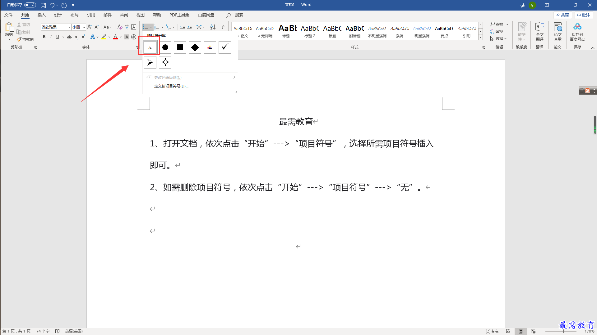Switch to the Review (审阅) tab
597x335 pixels.
coord(124,15)
